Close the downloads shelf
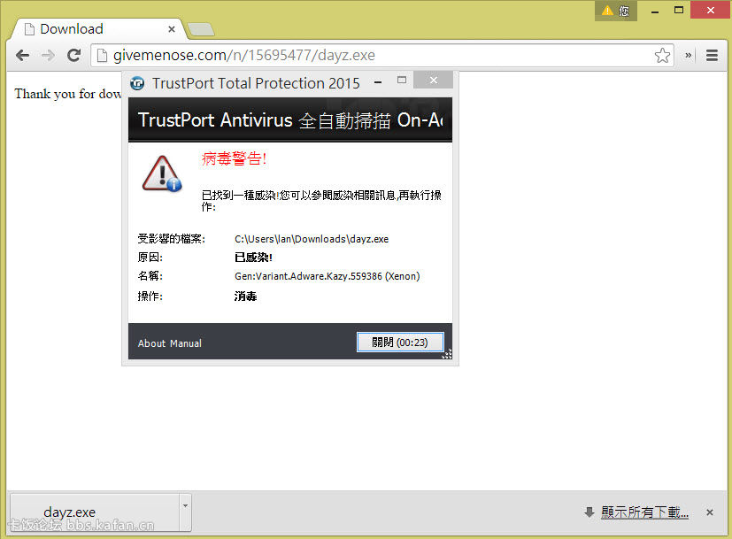The width and height of the screenshot is (732, 539). (x=710, y=512)
